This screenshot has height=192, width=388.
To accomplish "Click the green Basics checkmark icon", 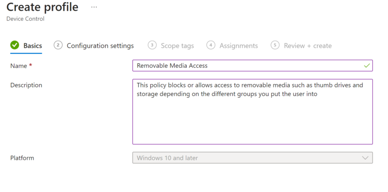I will point(15,45).
